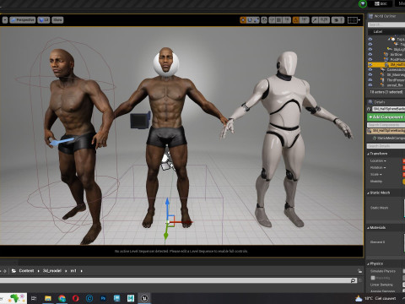Select the StaticMeshComponent row
The width and height of the screenshot is (405, 304).
point(389,138)
